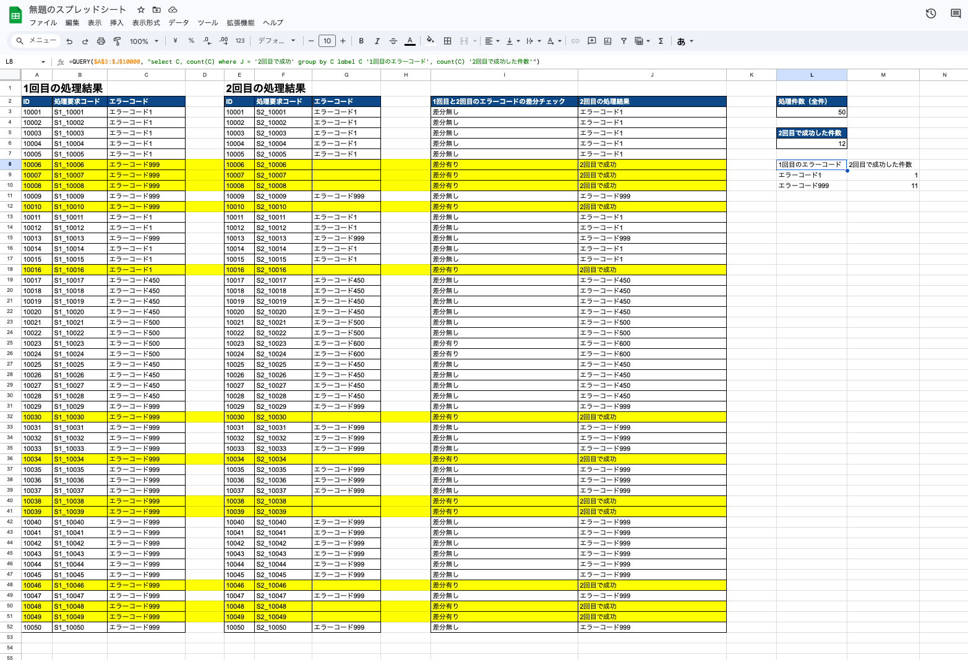Print the spreadsheet
This screenshot has width=968, height=660.
[x=101, y=41]
